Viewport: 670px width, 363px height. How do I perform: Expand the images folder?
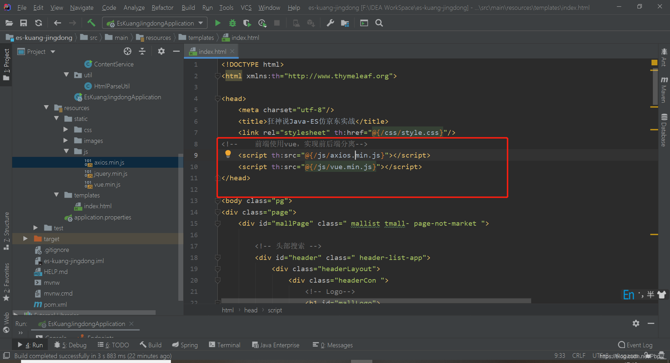(66, 140)
